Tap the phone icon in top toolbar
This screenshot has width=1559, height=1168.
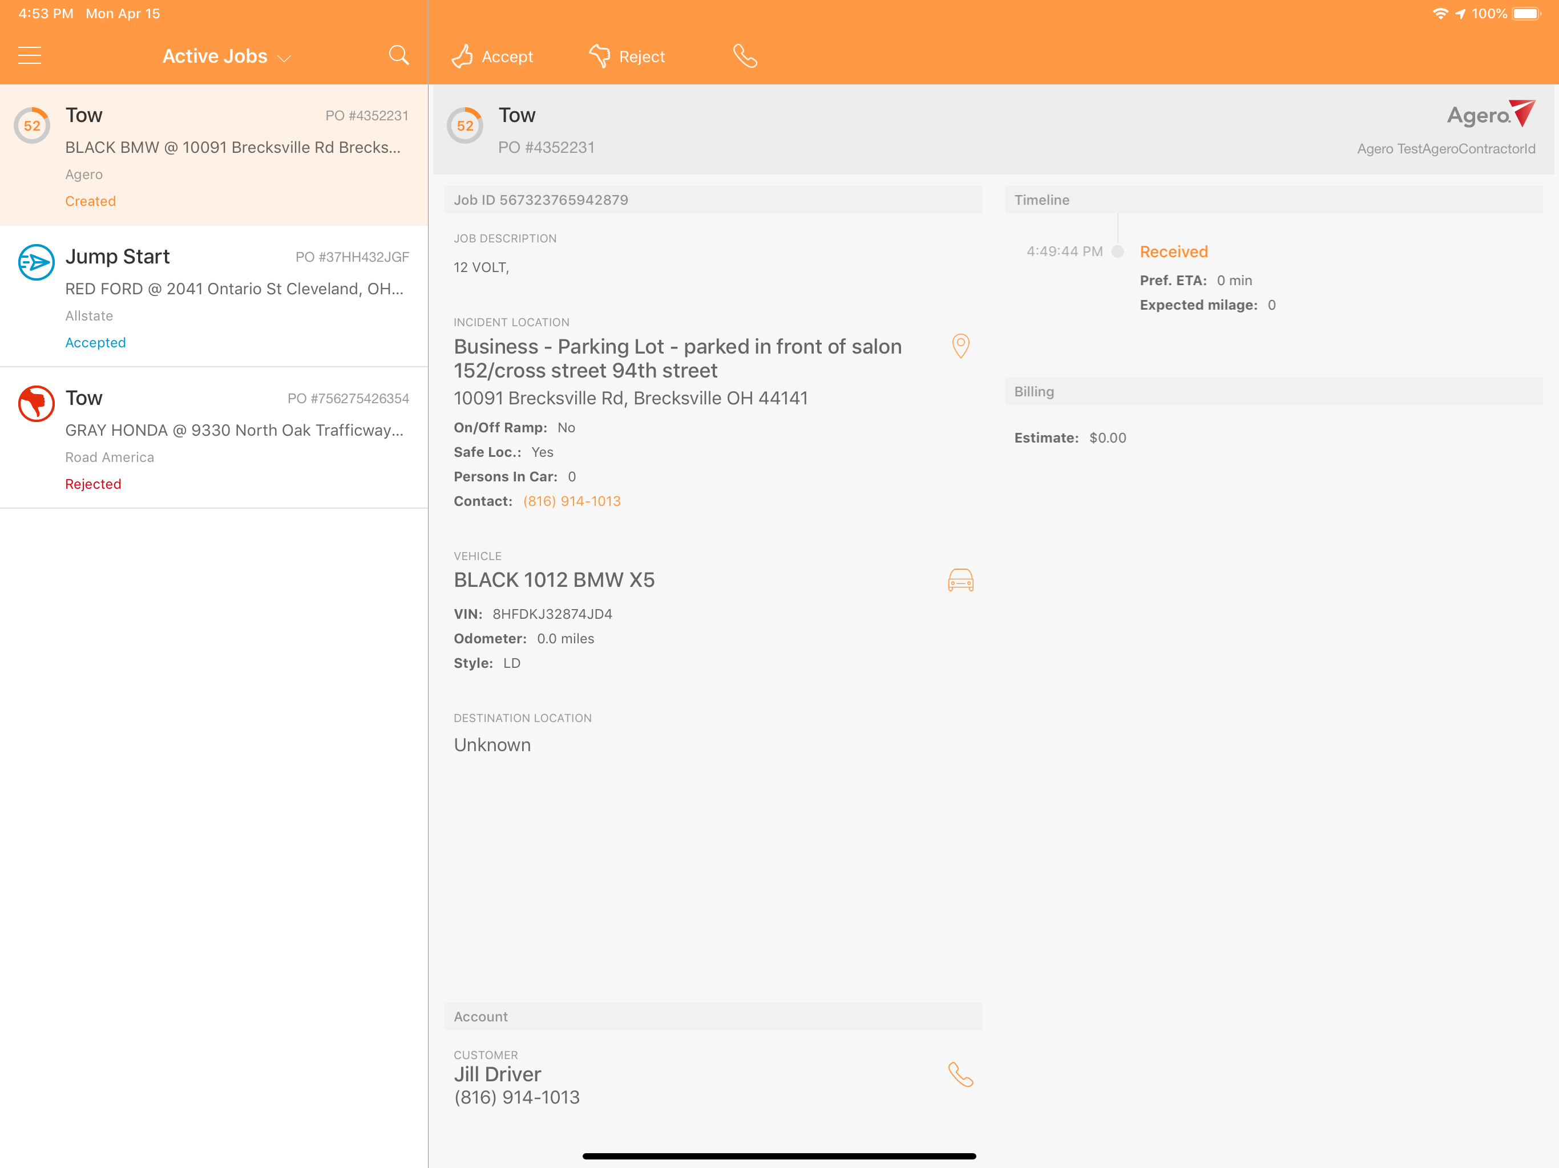click(745, 56)
